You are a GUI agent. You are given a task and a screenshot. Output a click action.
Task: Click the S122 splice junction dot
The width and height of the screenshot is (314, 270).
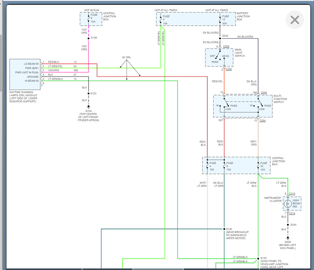pos(258,258)
